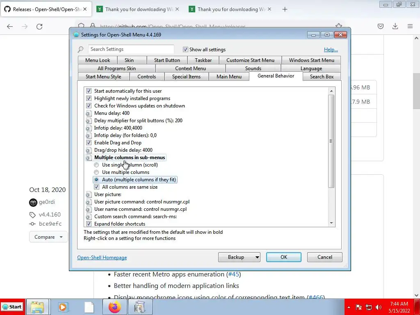Open the Compare dropdown on GitHub page

coord(48,237)
